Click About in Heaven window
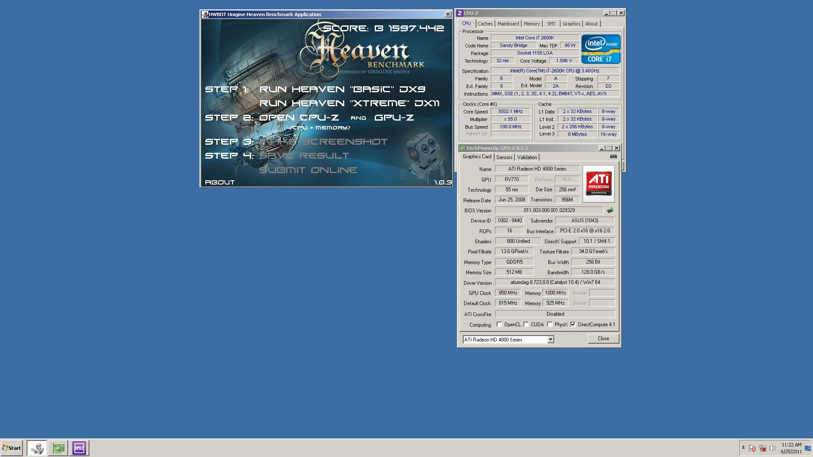 coord(220,182)
